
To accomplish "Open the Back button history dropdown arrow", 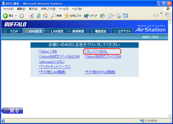I will [16, 16].
